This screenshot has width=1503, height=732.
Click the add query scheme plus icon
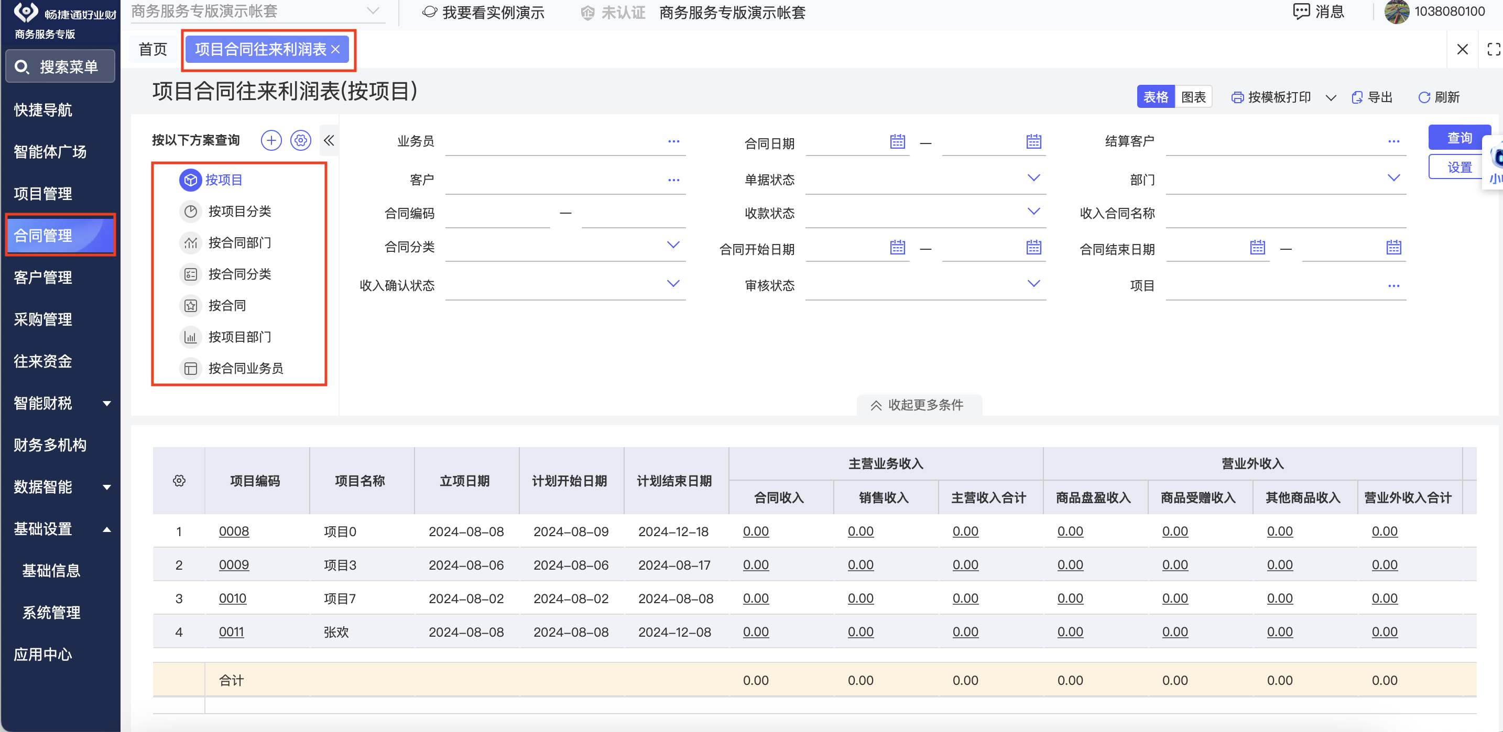271,140
